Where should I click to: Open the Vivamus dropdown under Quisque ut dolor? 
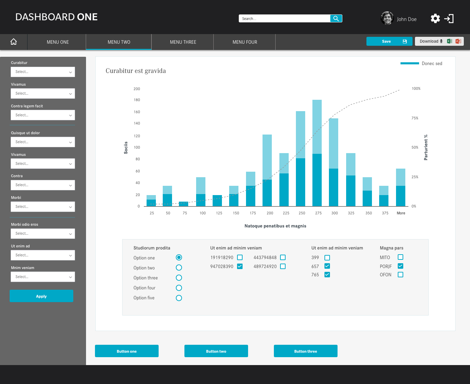click(x=43, y=164)
